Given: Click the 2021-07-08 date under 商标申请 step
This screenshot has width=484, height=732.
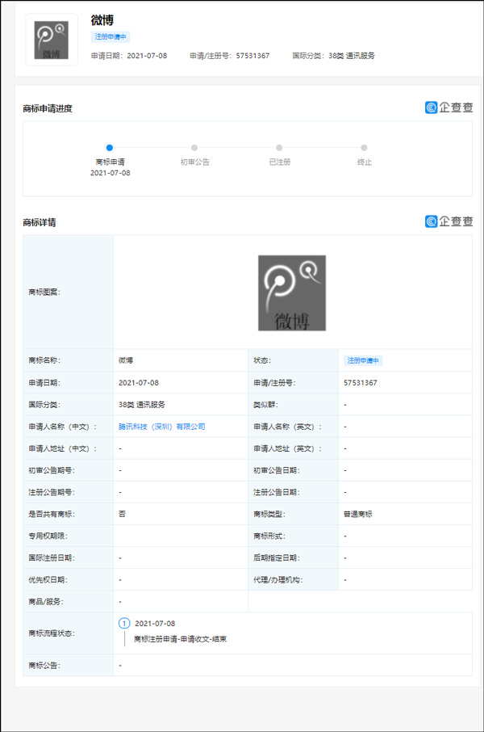Looking at the screenshot, I should 110,173.
